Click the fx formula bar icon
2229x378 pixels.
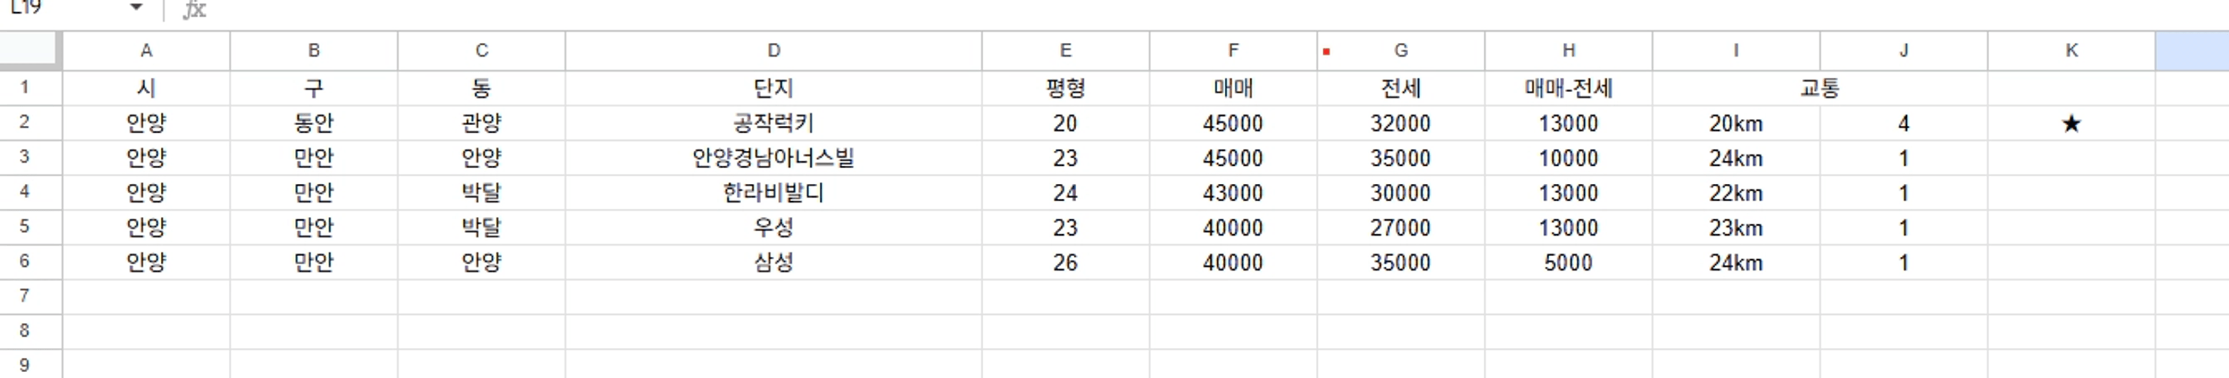tap(194, 9)
